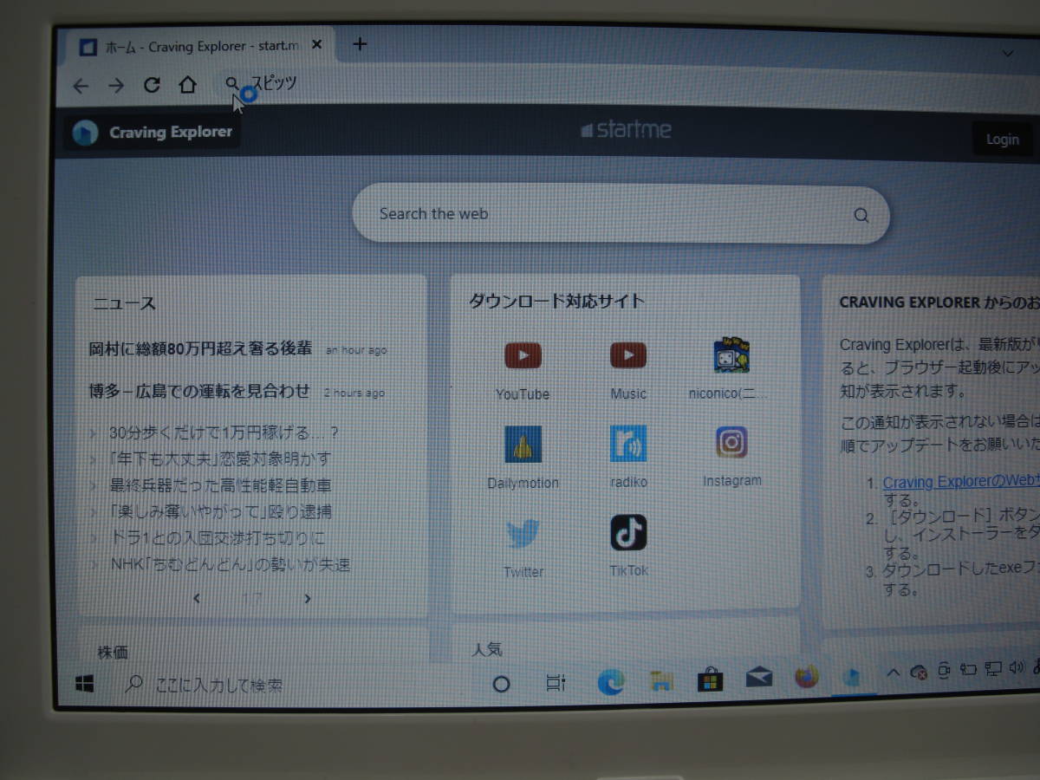This screenshot has height=780, width=1040.
Task: Open the Mail app from the taskbar
Action: [758, 678]
